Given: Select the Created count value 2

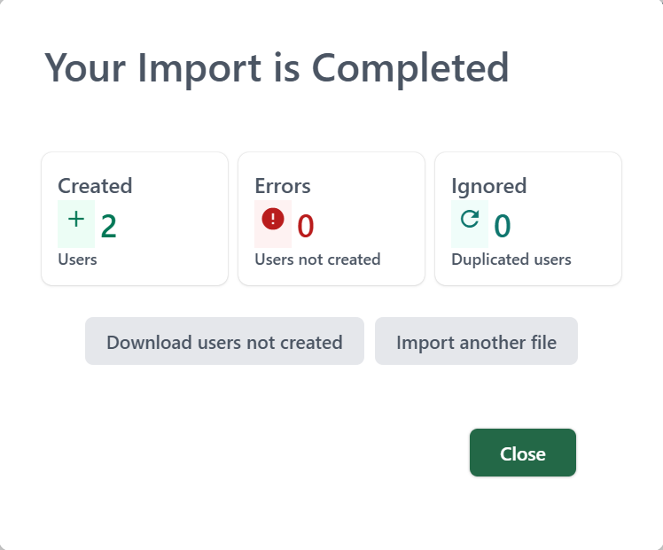Looking at the screenshot, I should click(109, 227).
